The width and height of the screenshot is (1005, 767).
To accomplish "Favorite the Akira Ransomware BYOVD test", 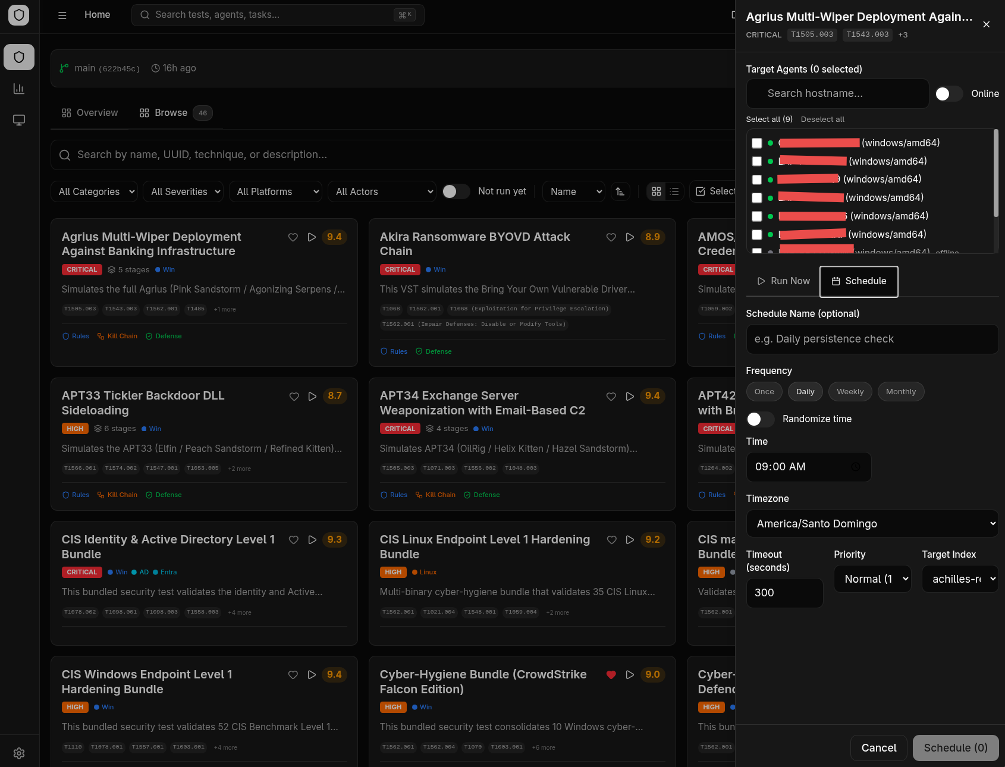I will [x=611, y=237].
